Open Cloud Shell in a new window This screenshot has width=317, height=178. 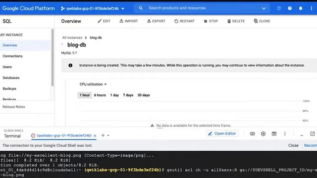(313, 134)
